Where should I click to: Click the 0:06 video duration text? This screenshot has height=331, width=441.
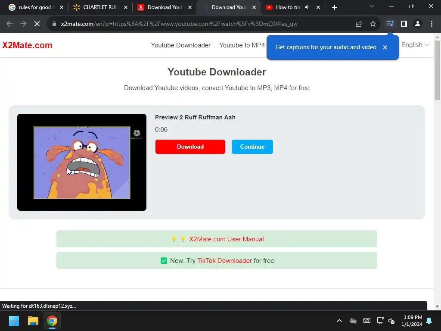click(161, 130)
